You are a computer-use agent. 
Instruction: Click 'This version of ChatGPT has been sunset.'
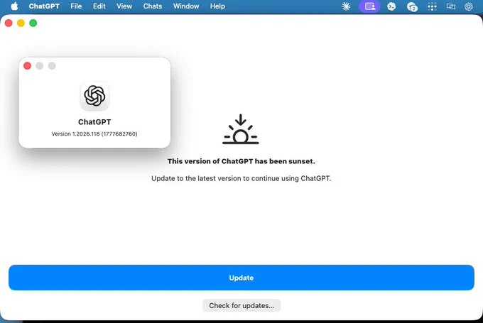click(x=241, y=161)
